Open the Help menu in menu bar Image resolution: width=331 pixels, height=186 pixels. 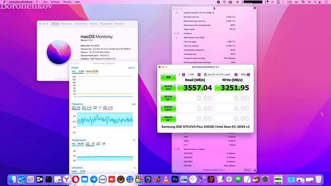point(77,2)
